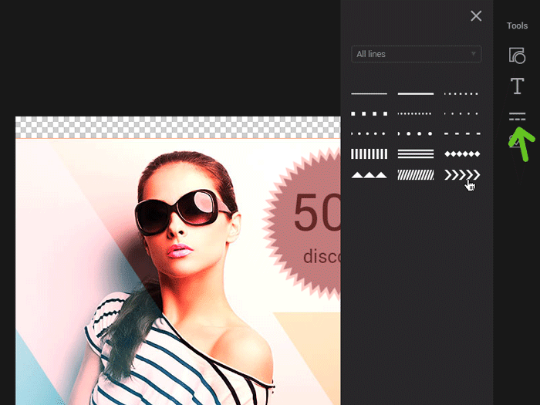Open the Lines tool
This screenshot has width=540, height=405.
click(x=517, y=117)
